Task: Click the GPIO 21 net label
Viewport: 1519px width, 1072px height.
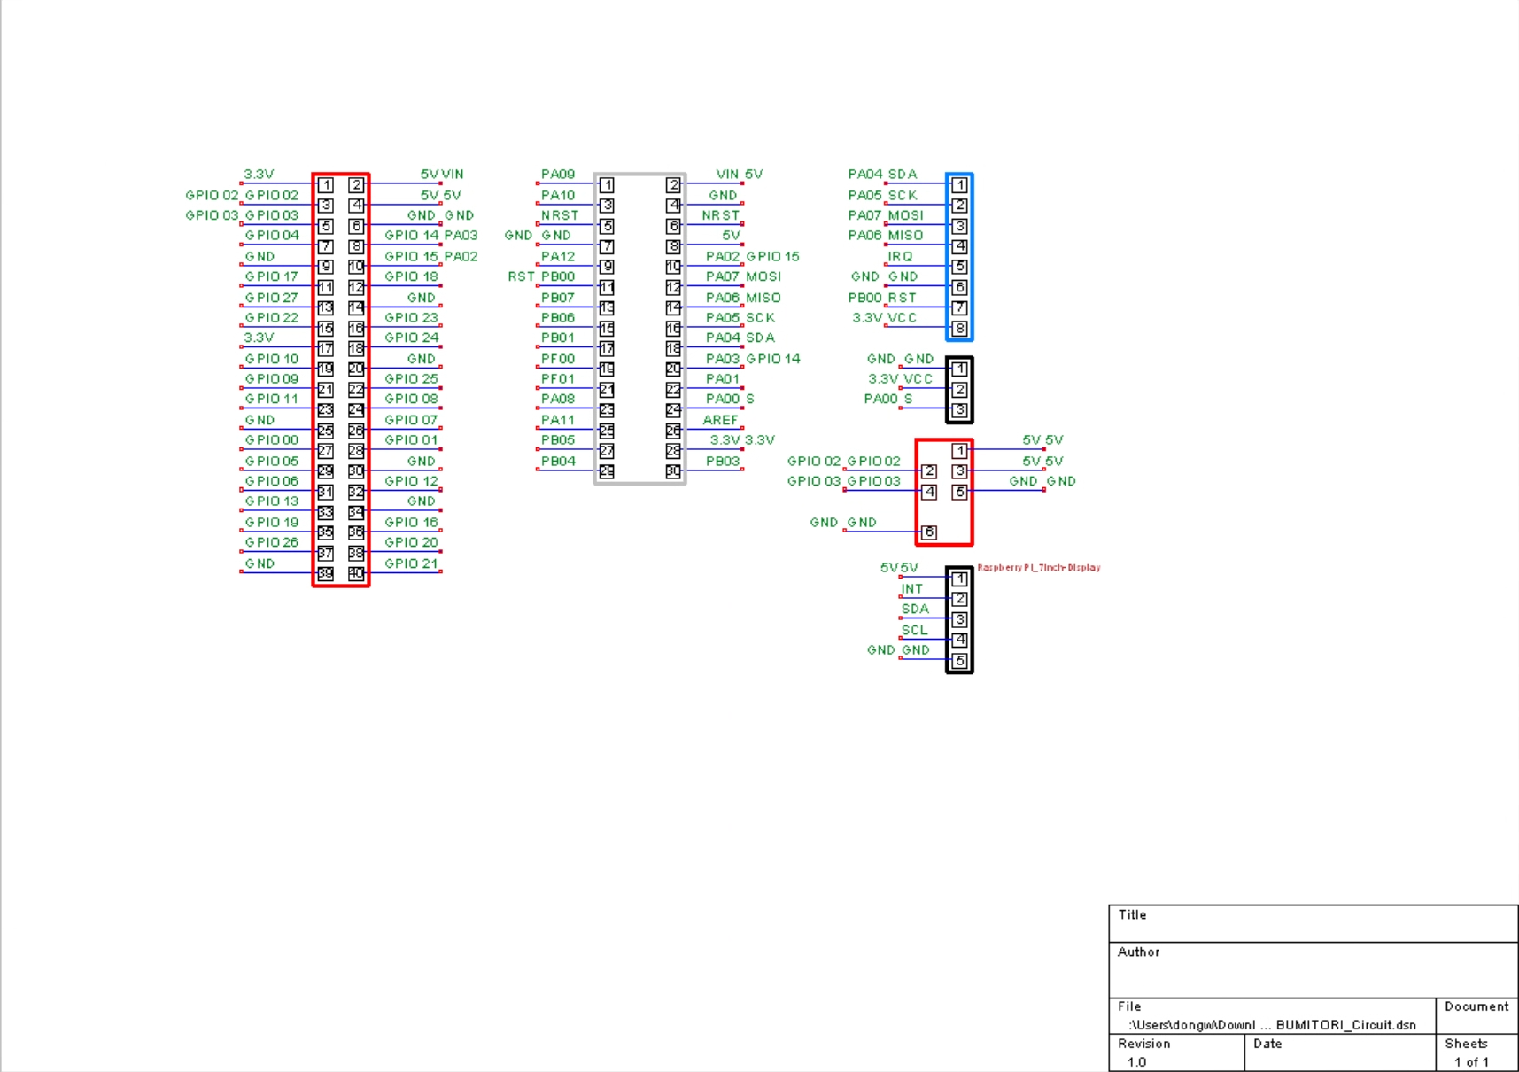Action: 411,563
